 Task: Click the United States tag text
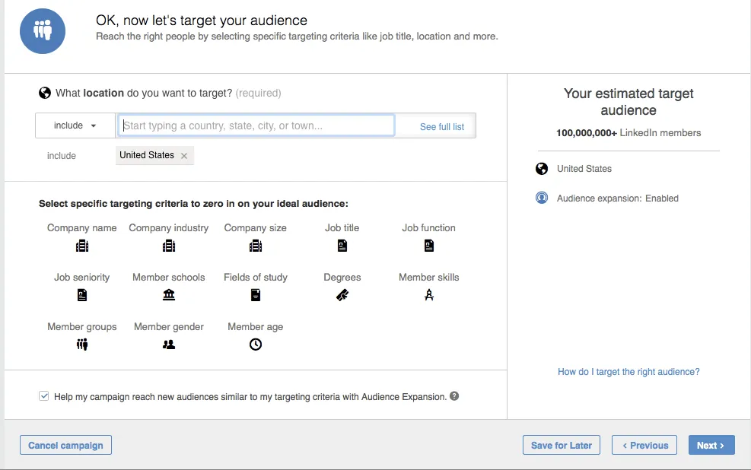pos(147,155)
